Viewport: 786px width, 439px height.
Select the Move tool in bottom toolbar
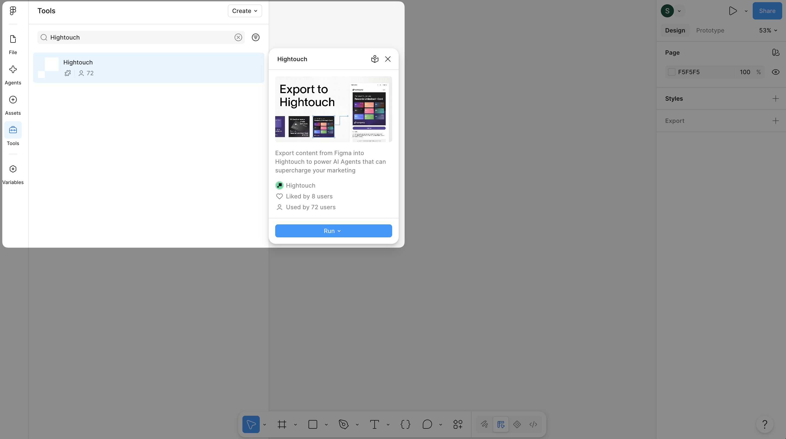click(x=251, y=424)
